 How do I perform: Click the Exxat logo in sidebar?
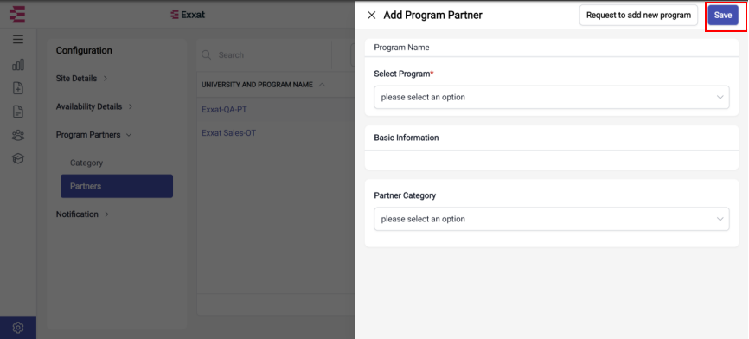17,15
